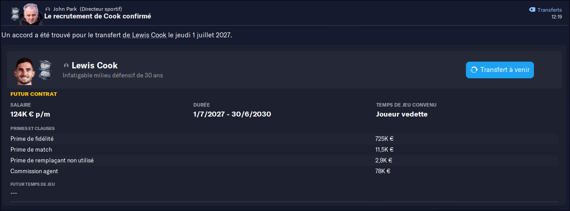570x211 pixels.
Task: Click the Transferts tag icon
Action: pos(532,10)
